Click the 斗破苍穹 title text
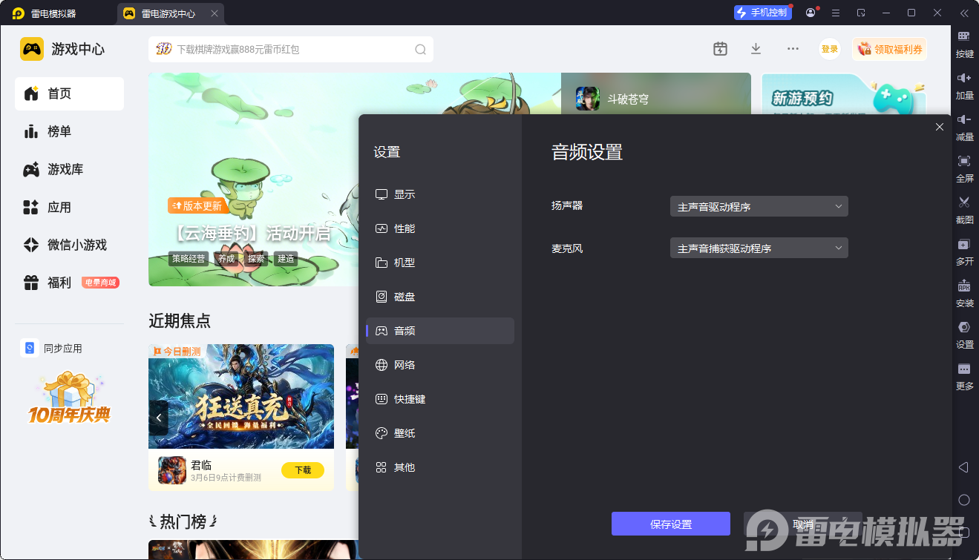The width and height of the screenshot is (979, 560). pos(628,99)
